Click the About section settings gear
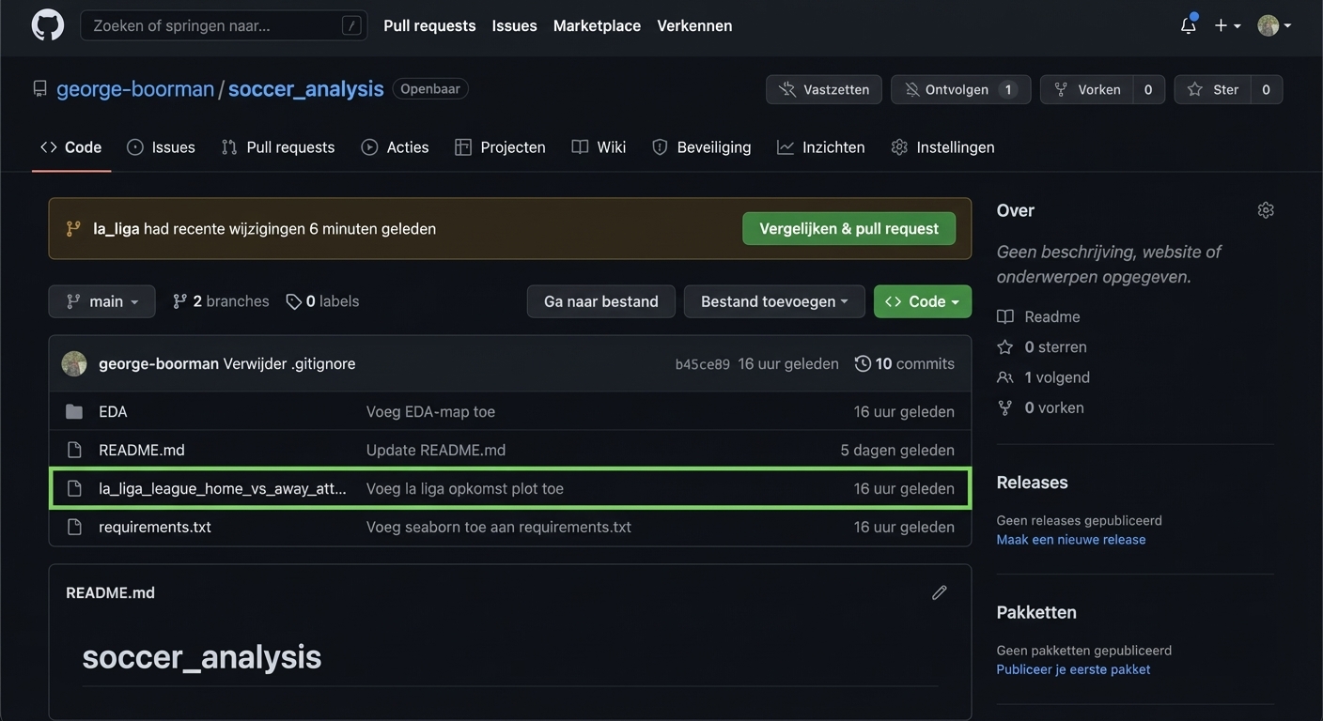 pyautogui.click(x=1265, y=210)
